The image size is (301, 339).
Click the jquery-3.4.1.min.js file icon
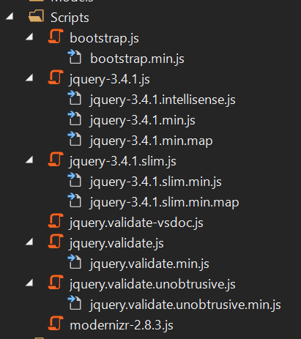click(x=75, y=119)
